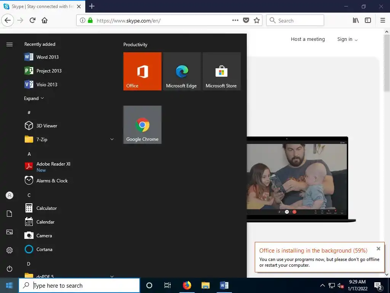
Task: Open Documents from Start sidebar
Action: (x=10, y=214)
